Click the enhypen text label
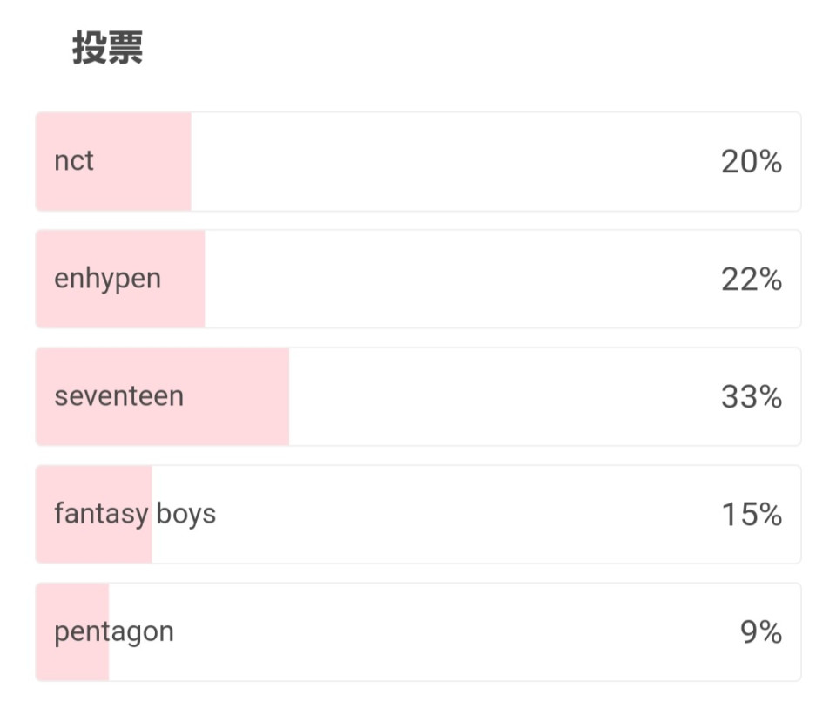836x702 pixels. click(108, 280)
